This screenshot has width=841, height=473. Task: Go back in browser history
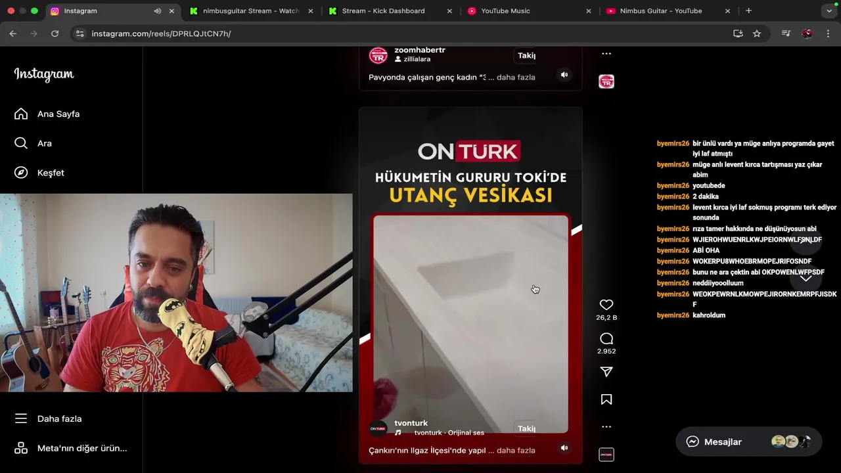tap(13, 34)
